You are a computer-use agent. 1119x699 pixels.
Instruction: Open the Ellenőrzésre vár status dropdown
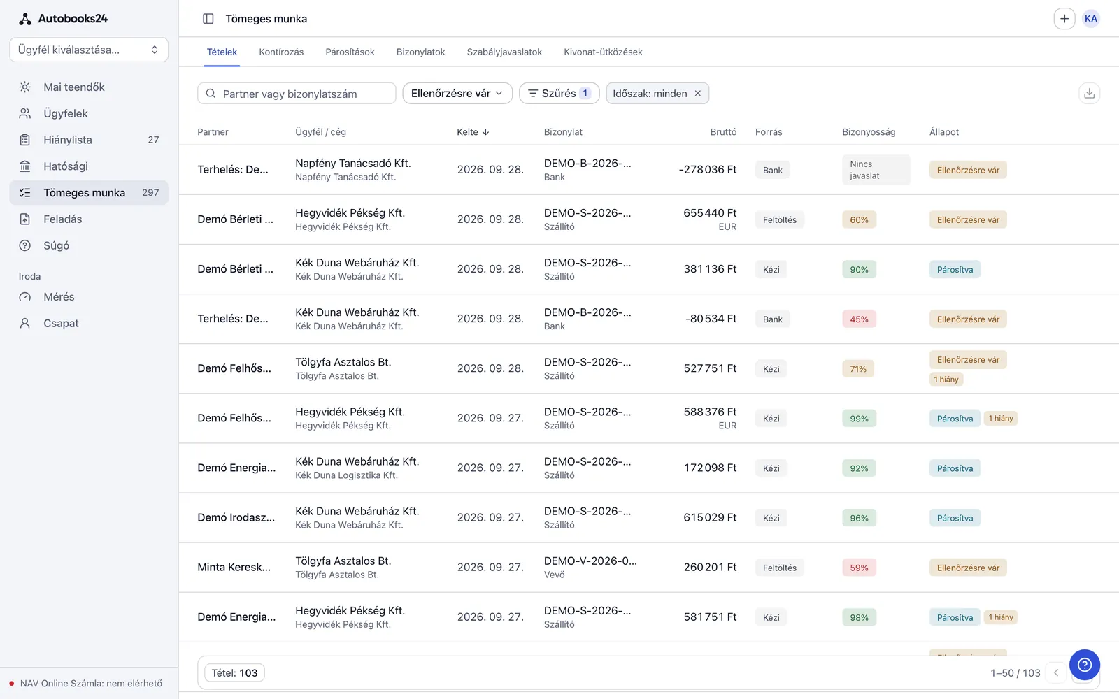tap(457, 93)
